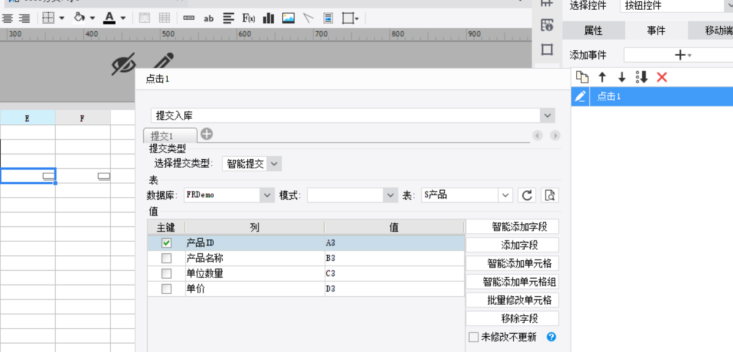Insert a formula with F(x) icon
Screen dimensions: 733x352
[x=248, y=18]
